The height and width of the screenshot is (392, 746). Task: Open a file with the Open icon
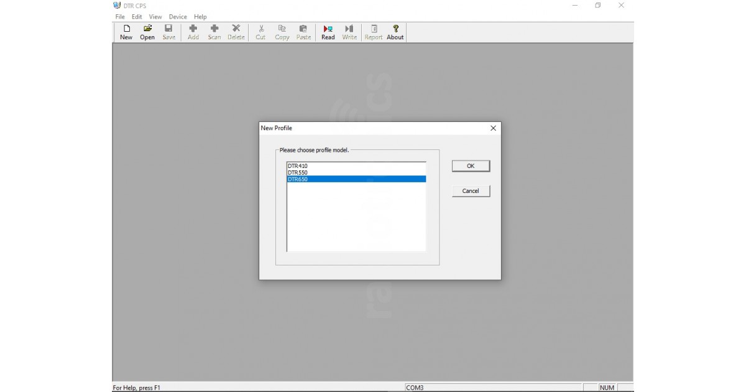pos(147,32)
